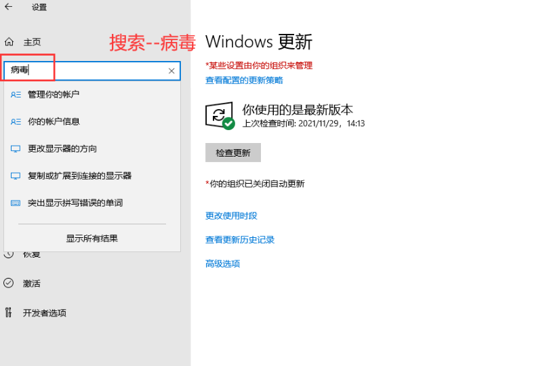
Task: Click the 某些设置由你的组织来管理 notice
Action: point(259,66)
